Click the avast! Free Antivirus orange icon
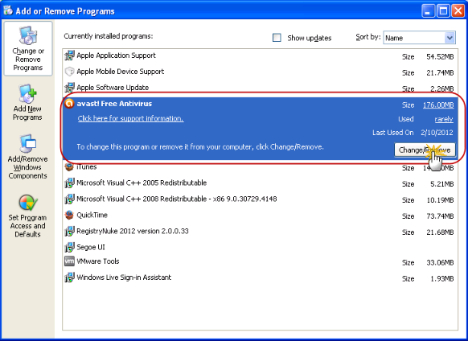 click(x=69, y=104)
